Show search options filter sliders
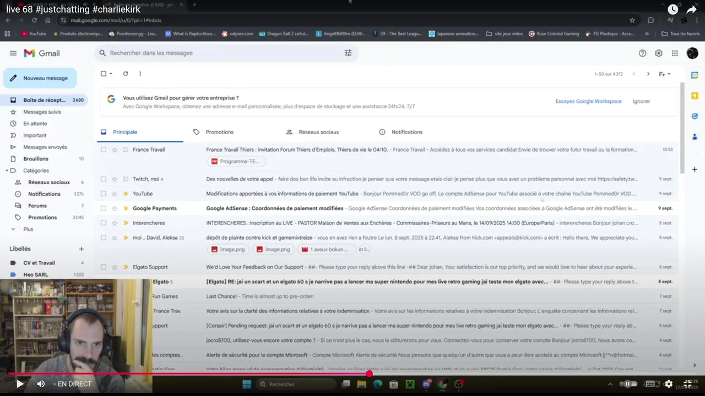Viewport: 705px width, 396px height. coord(348,53)
